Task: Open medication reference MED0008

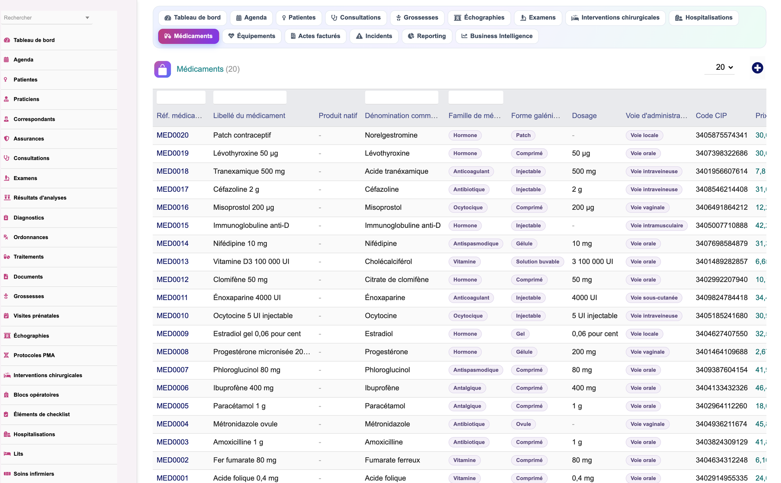Action: tap(173, 352)
